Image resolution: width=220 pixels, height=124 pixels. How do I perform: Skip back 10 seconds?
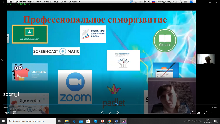[x=103, y=113]
